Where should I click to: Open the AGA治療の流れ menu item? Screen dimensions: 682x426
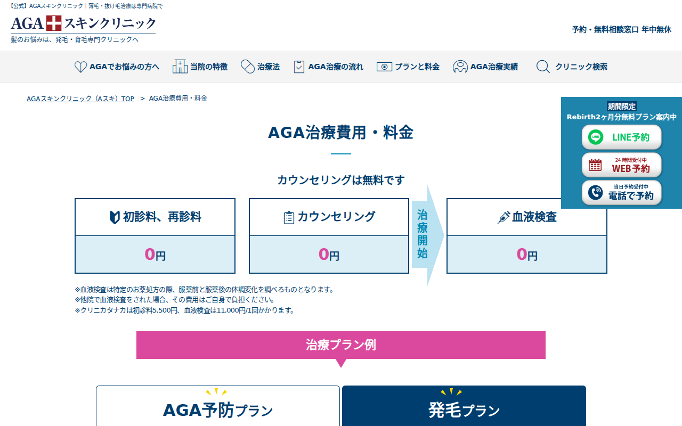pos(329,67)
